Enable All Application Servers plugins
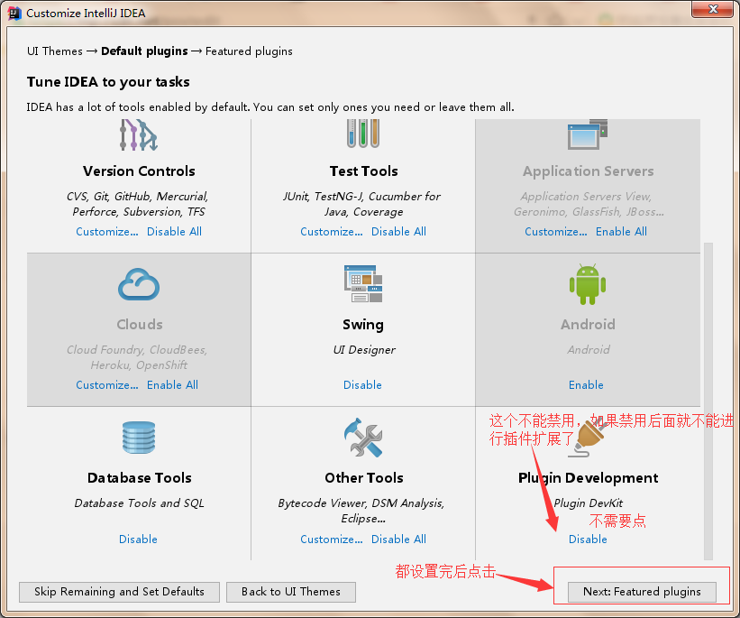 621,232
